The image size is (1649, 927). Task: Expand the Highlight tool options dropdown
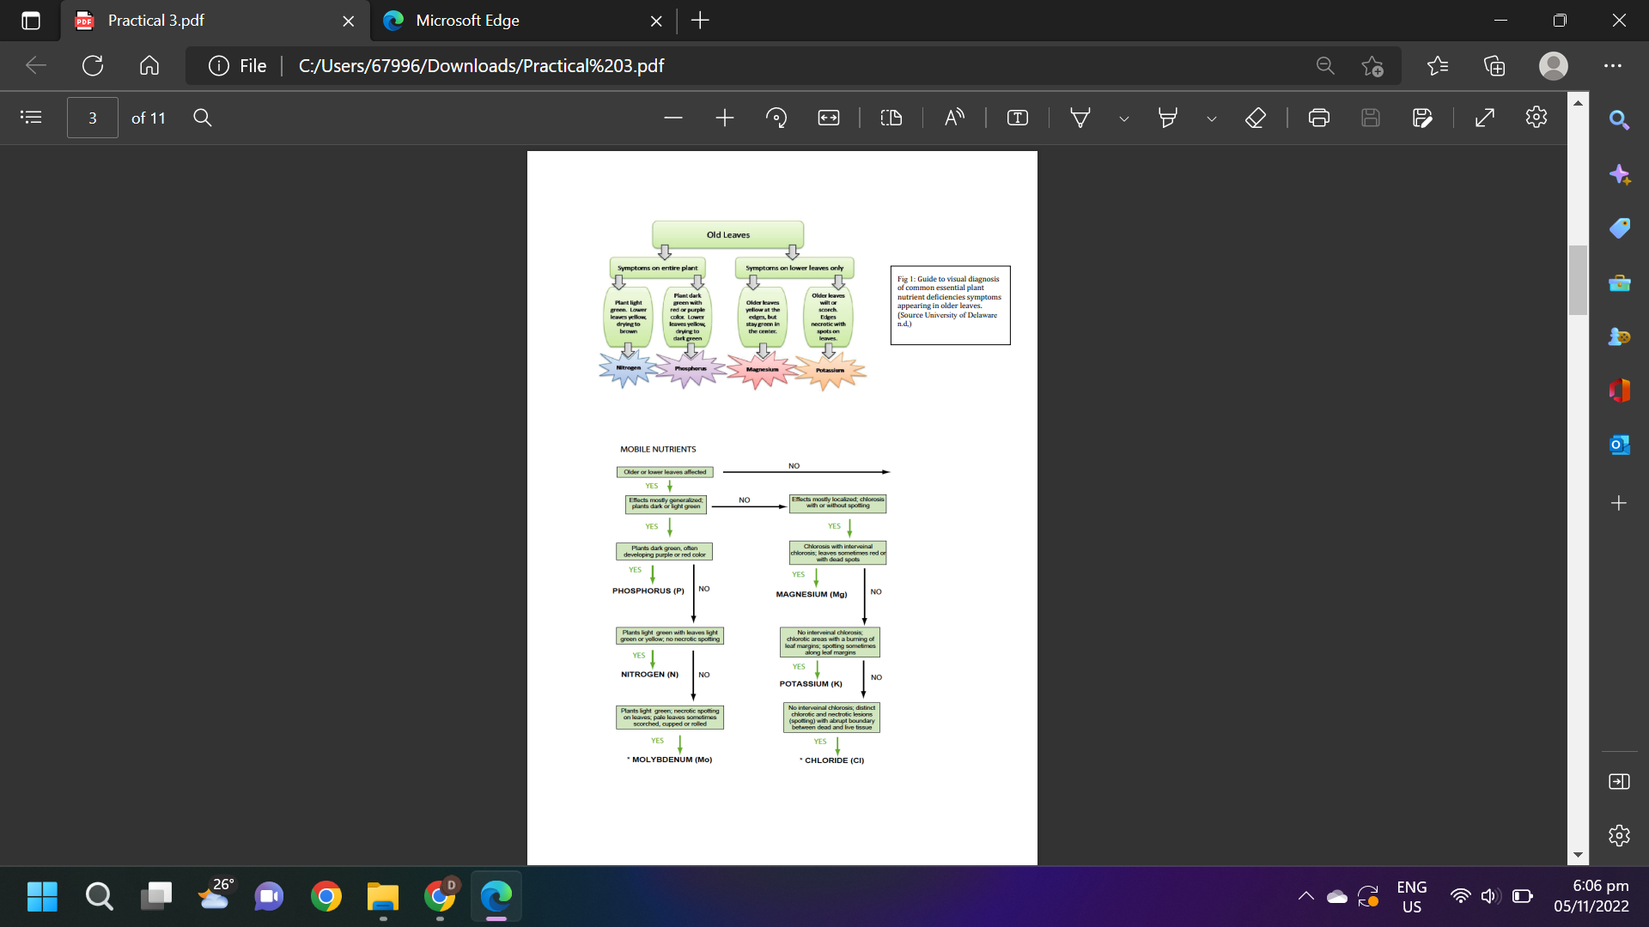(1212, 118)
